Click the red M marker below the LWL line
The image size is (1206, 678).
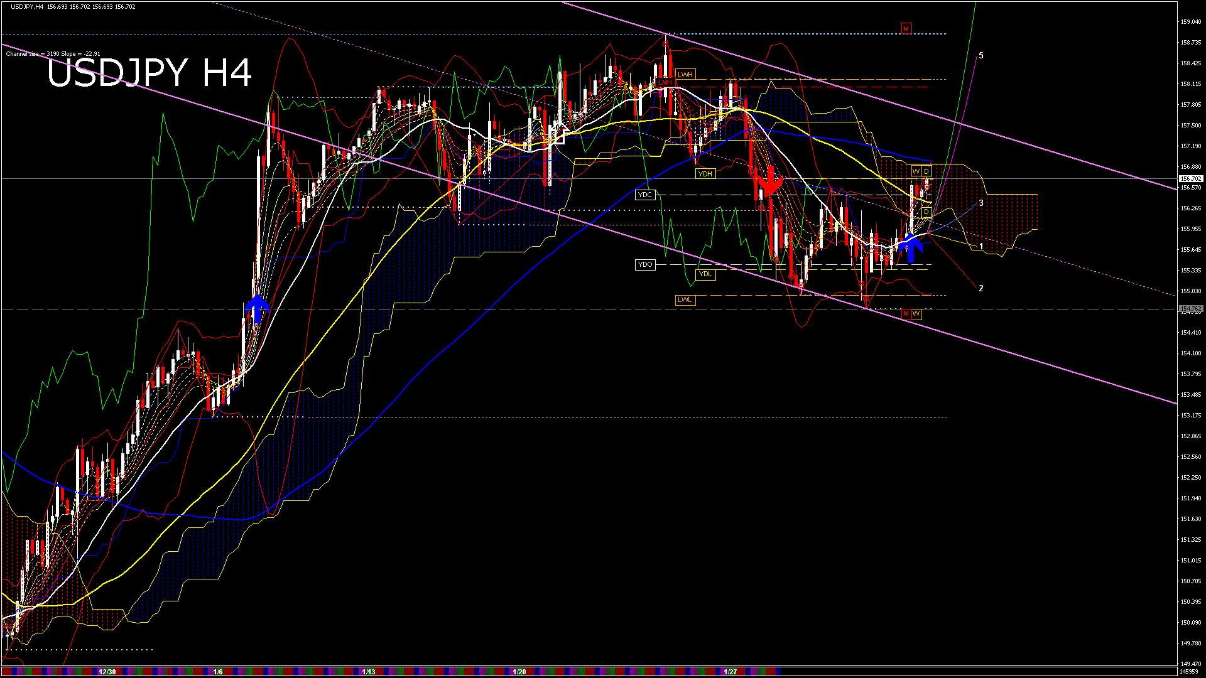pyautogui.click(x=906, y=314)
